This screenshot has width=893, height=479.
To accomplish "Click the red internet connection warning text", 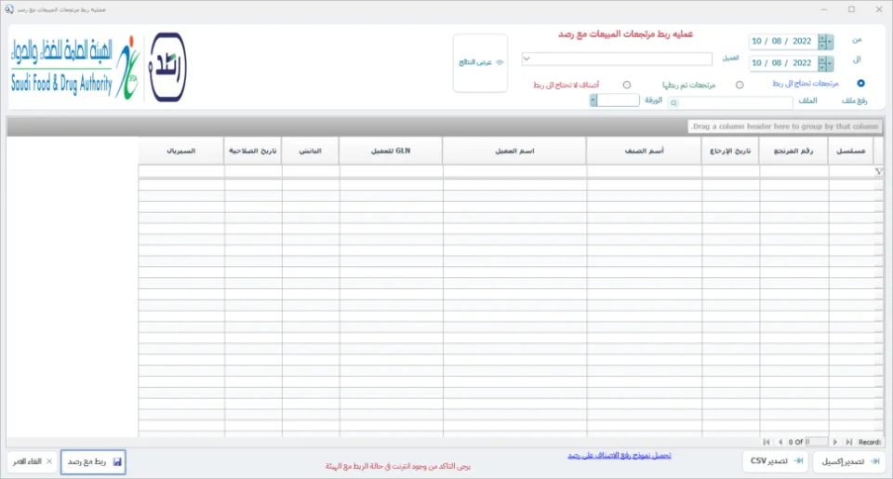I will 398,467.
